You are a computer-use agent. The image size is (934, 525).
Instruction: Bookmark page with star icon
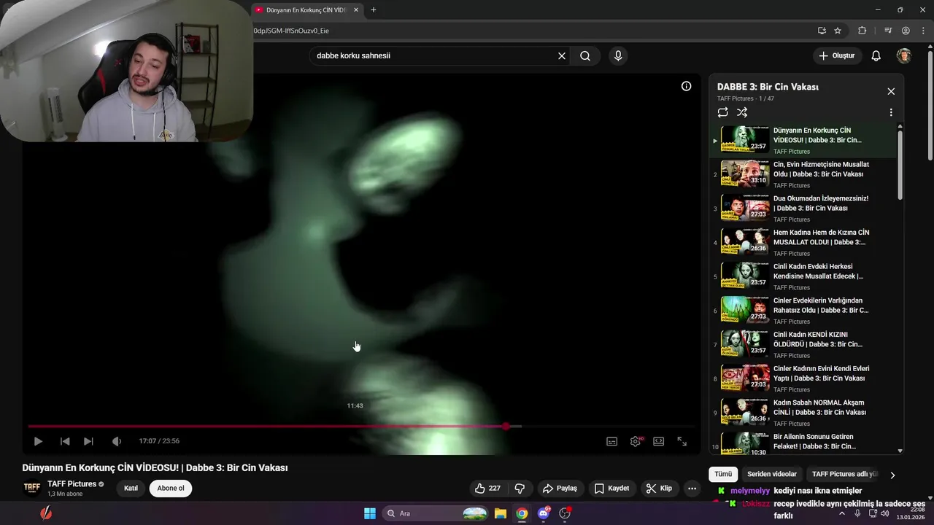(x=838, y=31)
